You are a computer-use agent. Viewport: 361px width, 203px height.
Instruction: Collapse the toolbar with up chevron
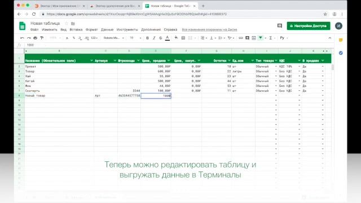tap(329, 38)
